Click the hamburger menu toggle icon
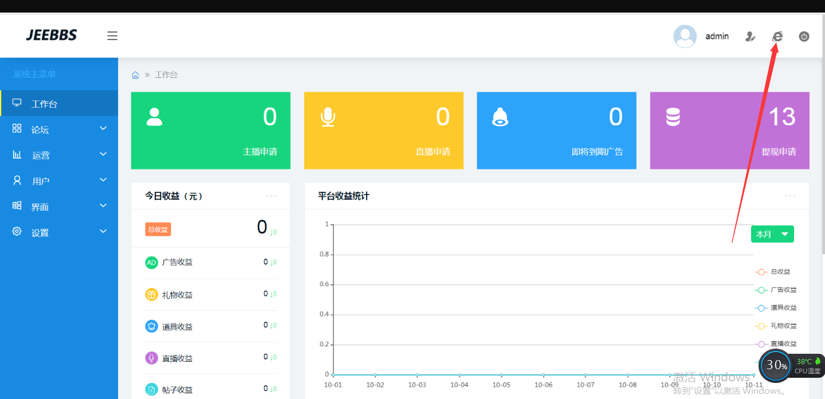 112,36
